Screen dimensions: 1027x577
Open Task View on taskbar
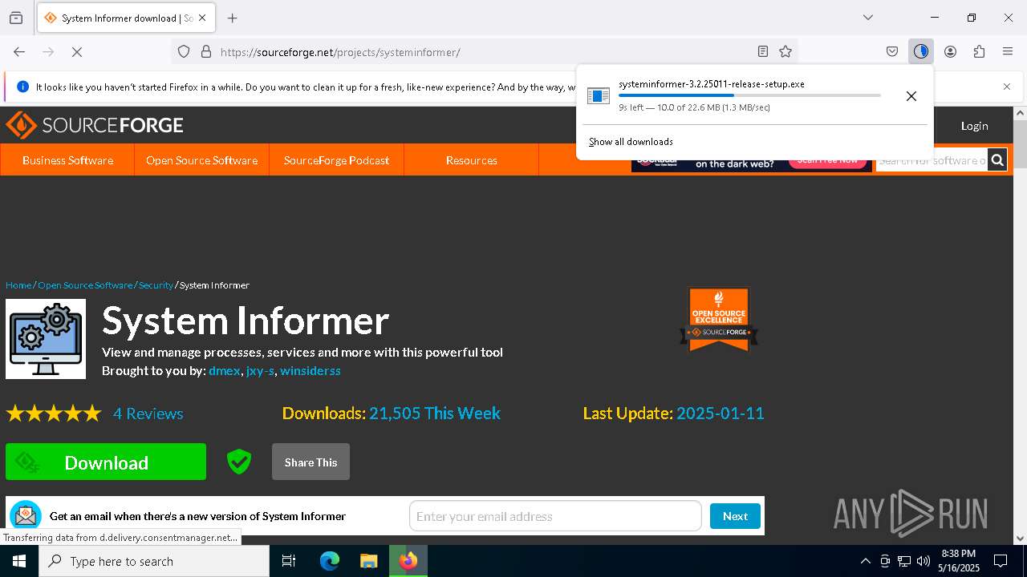[289, 561]
